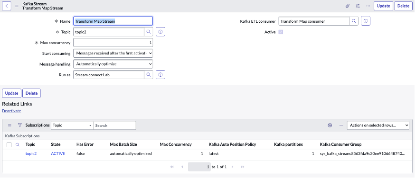The height and width of the screenshot is (178, 415).
Task: Go to first page of subscriptions
Action: 172,167
